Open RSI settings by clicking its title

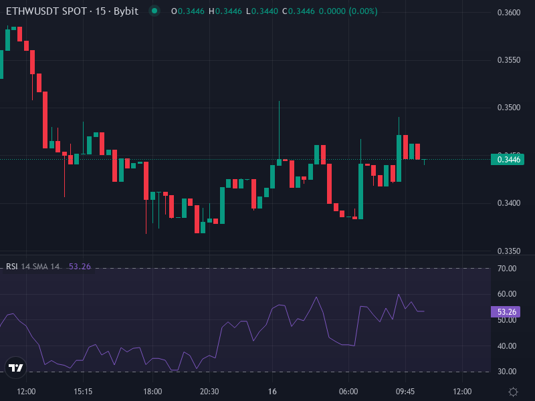click(12, 265)
